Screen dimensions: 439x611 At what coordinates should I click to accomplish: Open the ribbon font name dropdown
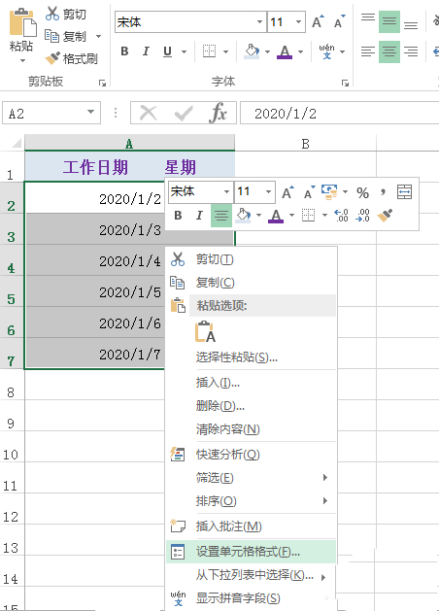(x=259, y=21)
